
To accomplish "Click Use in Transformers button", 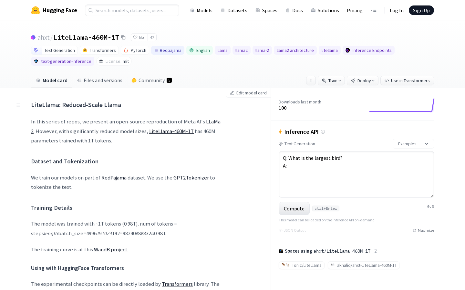I will [407, 81].
